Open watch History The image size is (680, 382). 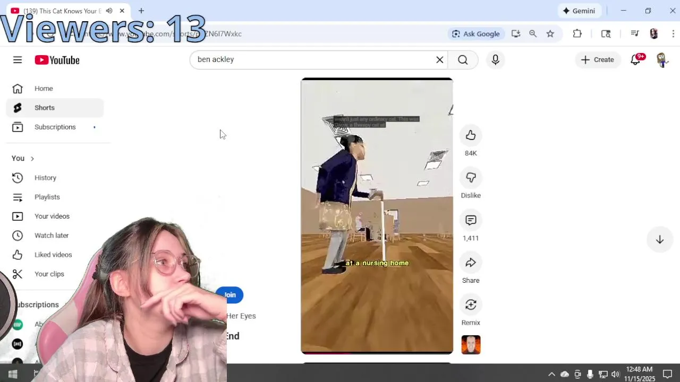55,178
